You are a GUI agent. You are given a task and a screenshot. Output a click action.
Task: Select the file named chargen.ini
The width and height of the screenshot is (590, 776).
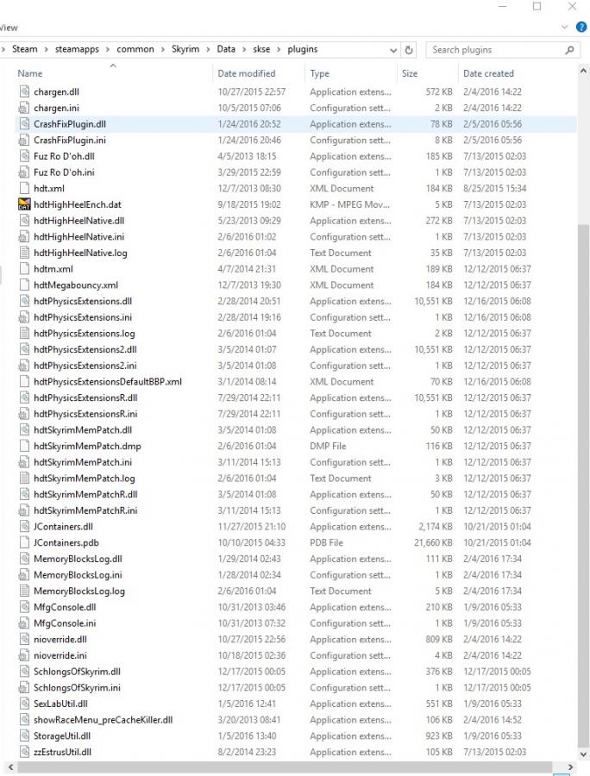pyautogui.click(x=56, y=108)
